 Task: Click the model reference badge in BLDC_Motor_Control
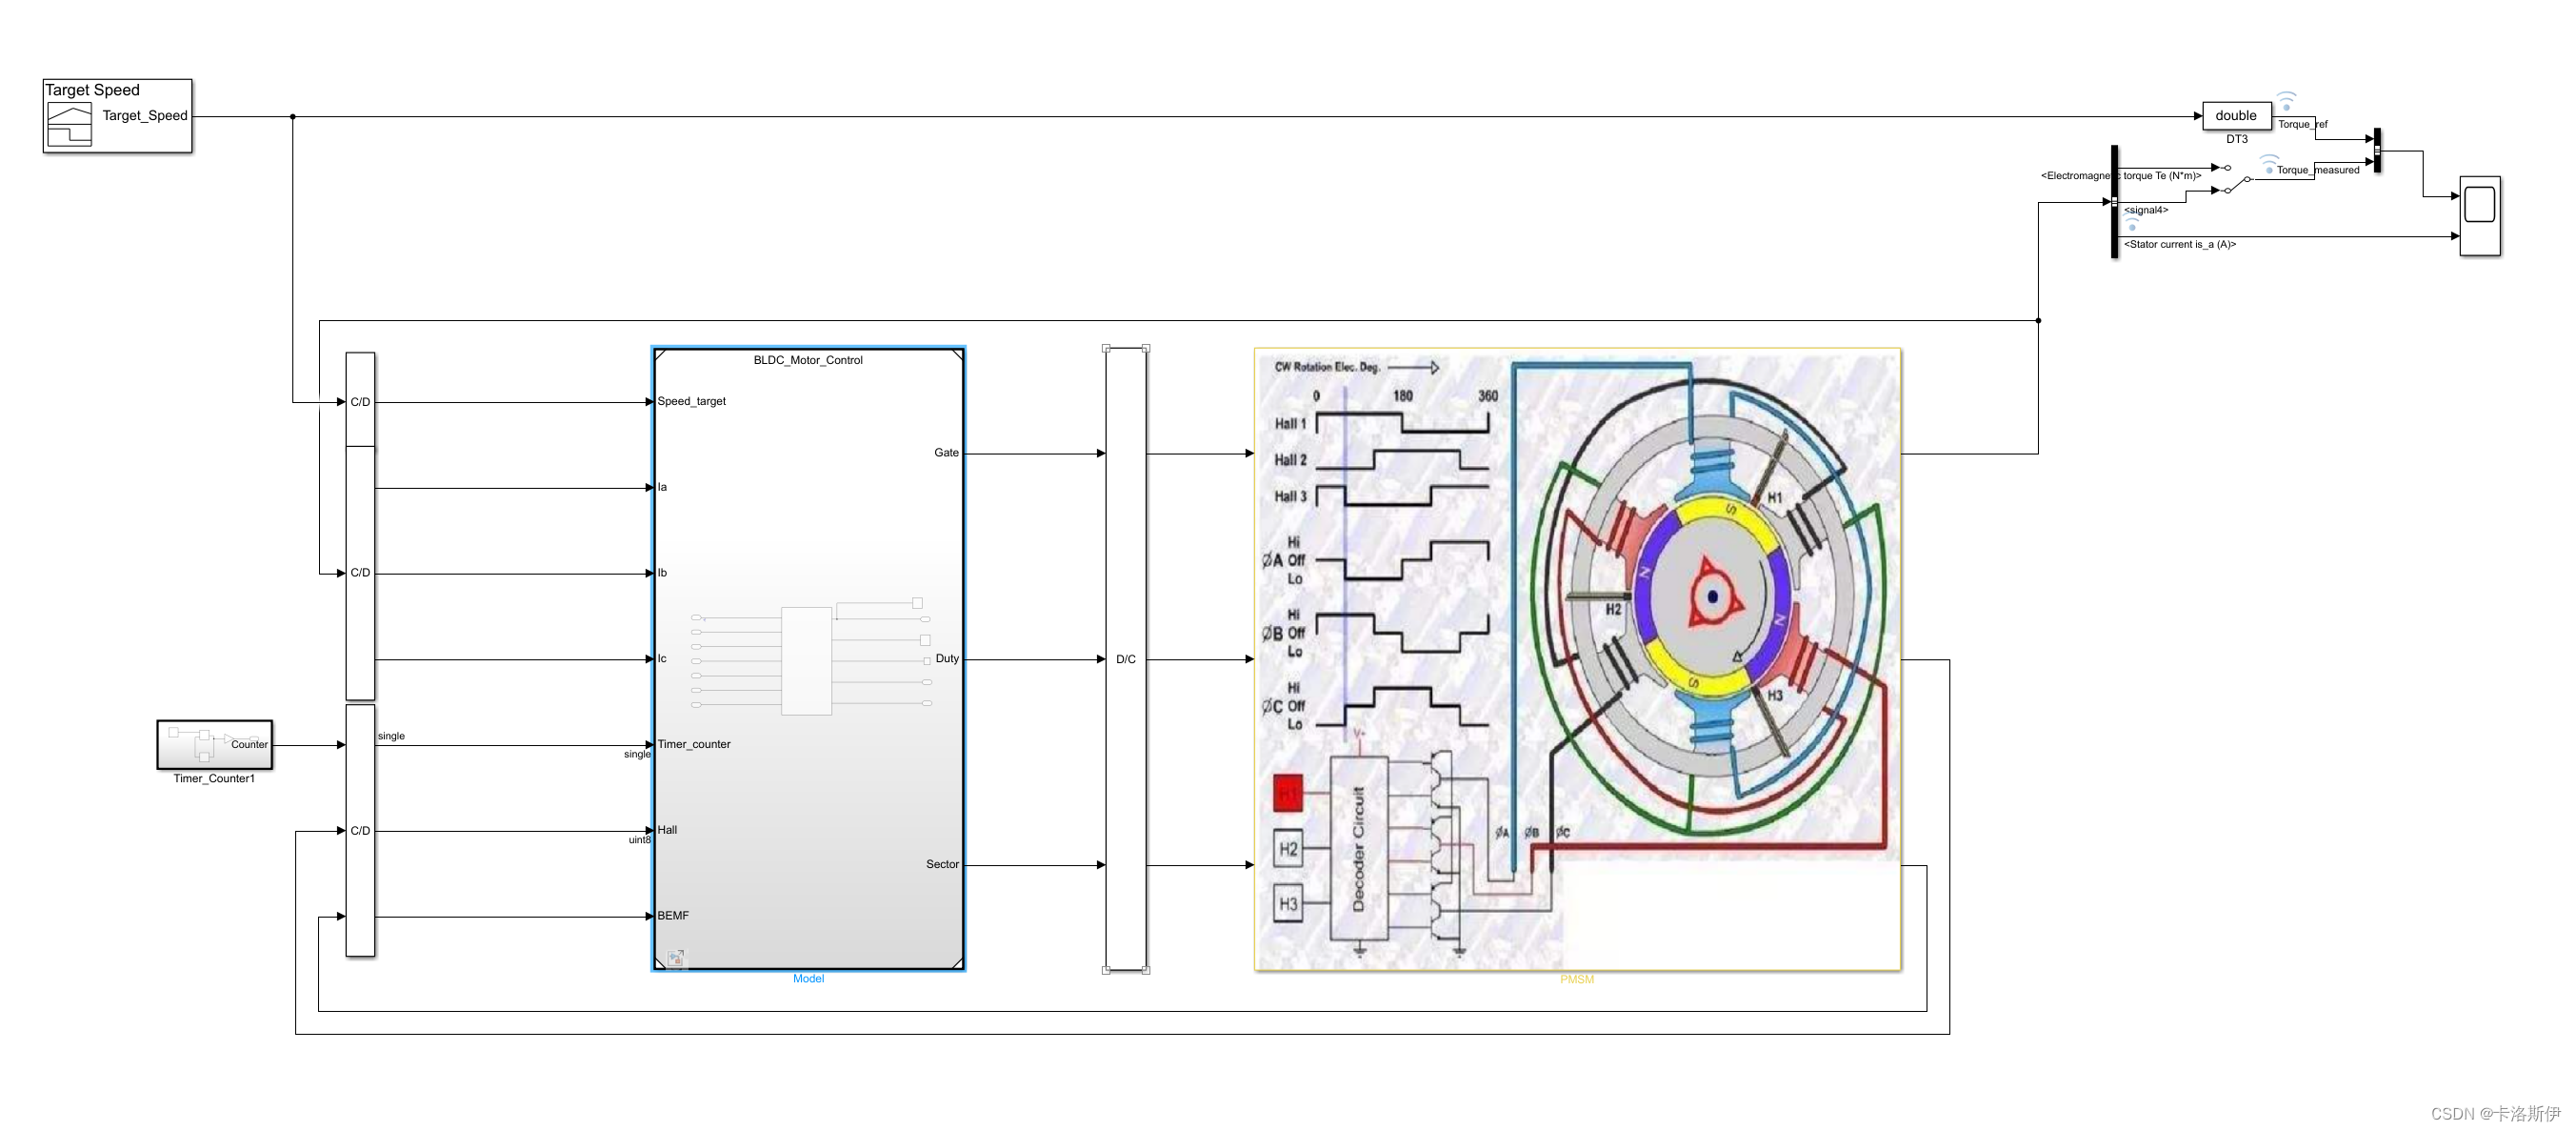pyautogui.click(x=676, y=958)
